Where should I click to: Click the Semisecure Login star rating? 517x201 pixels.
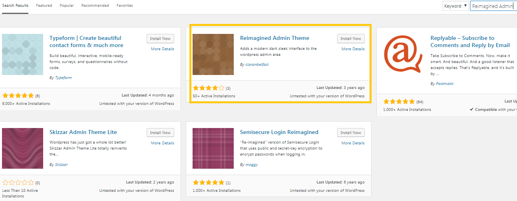point(209,183)
